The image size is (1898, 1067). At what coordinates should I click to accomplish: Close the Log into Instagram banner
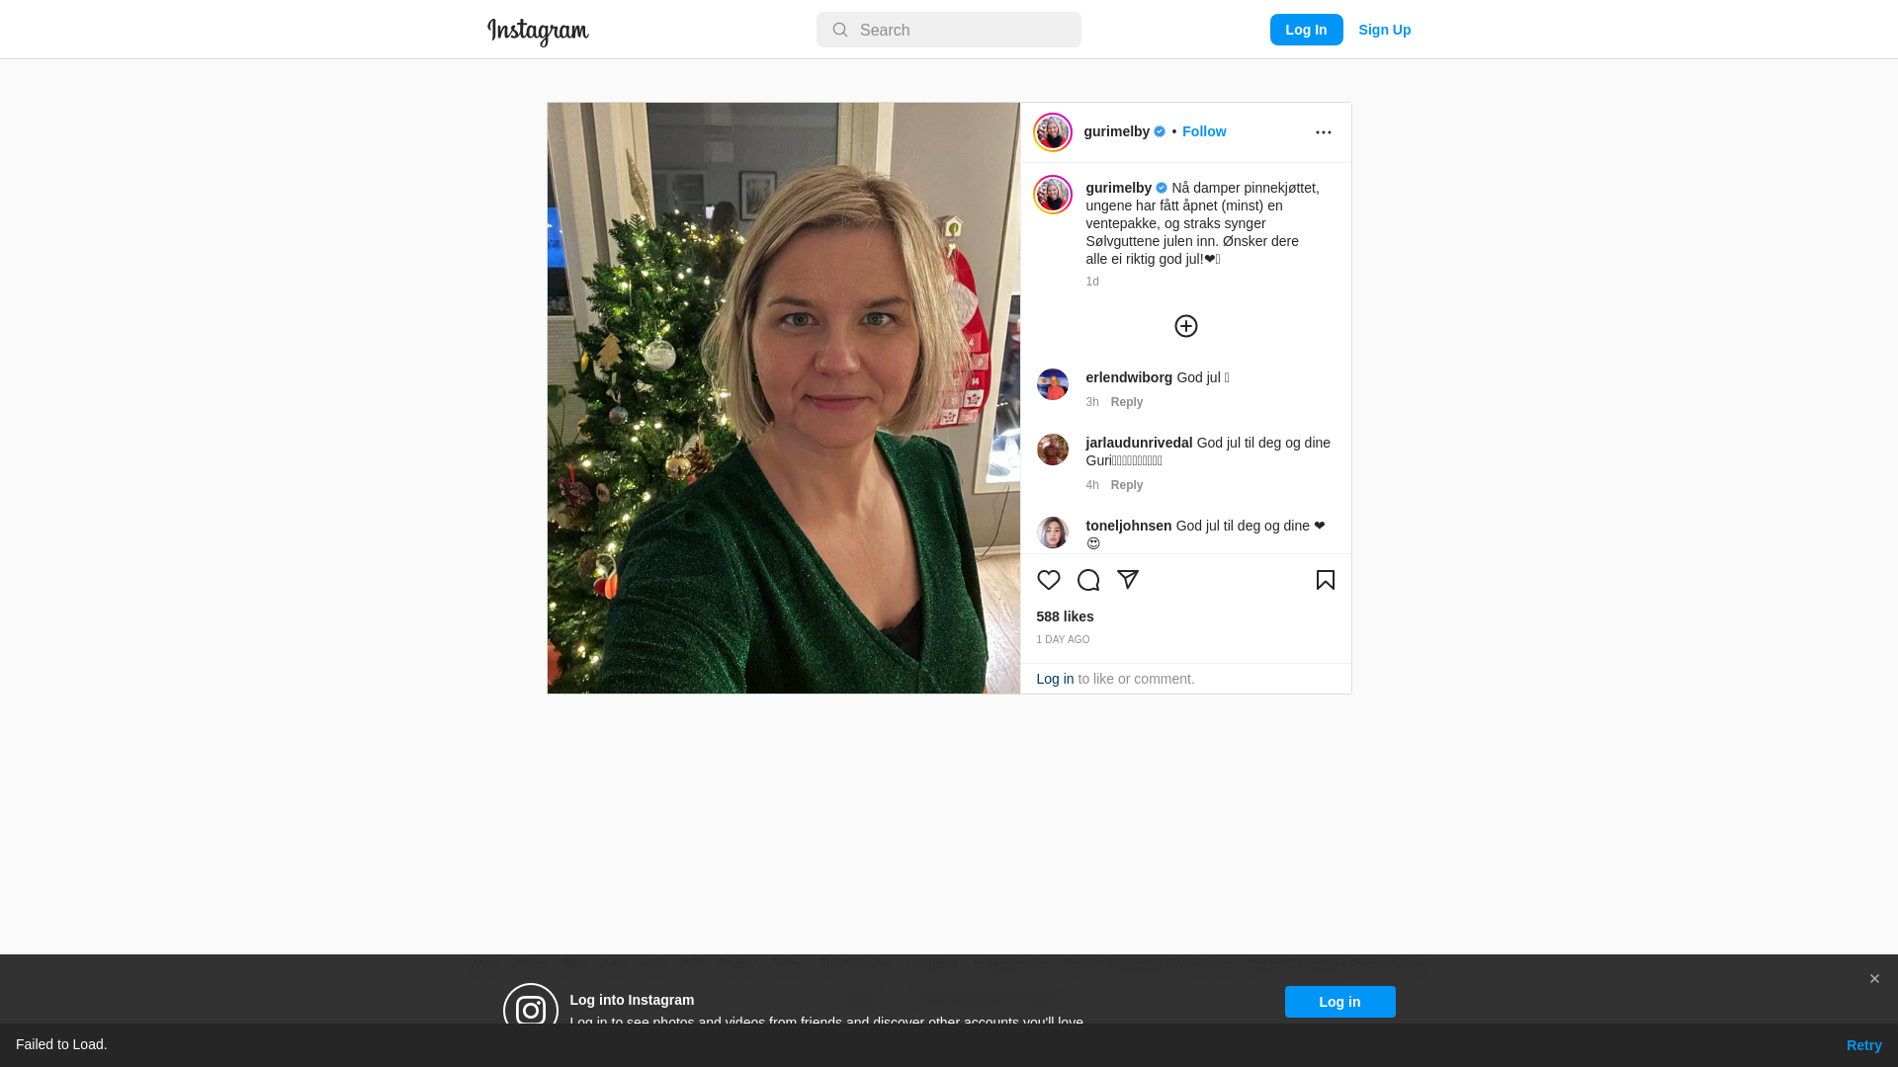[x=1874, y=979]
